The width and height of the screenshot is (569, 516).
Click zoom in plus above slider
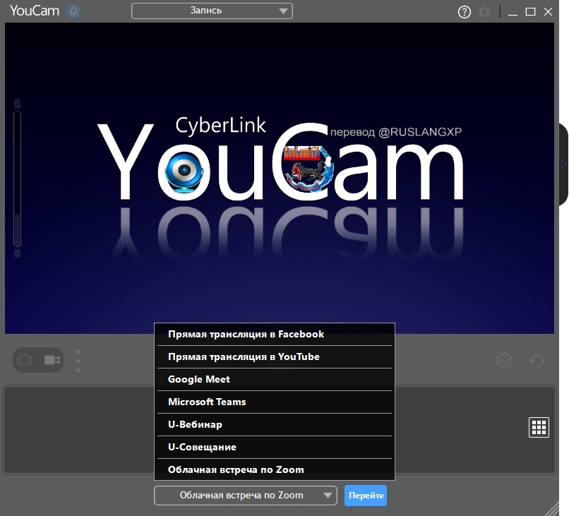coord(17,104)
